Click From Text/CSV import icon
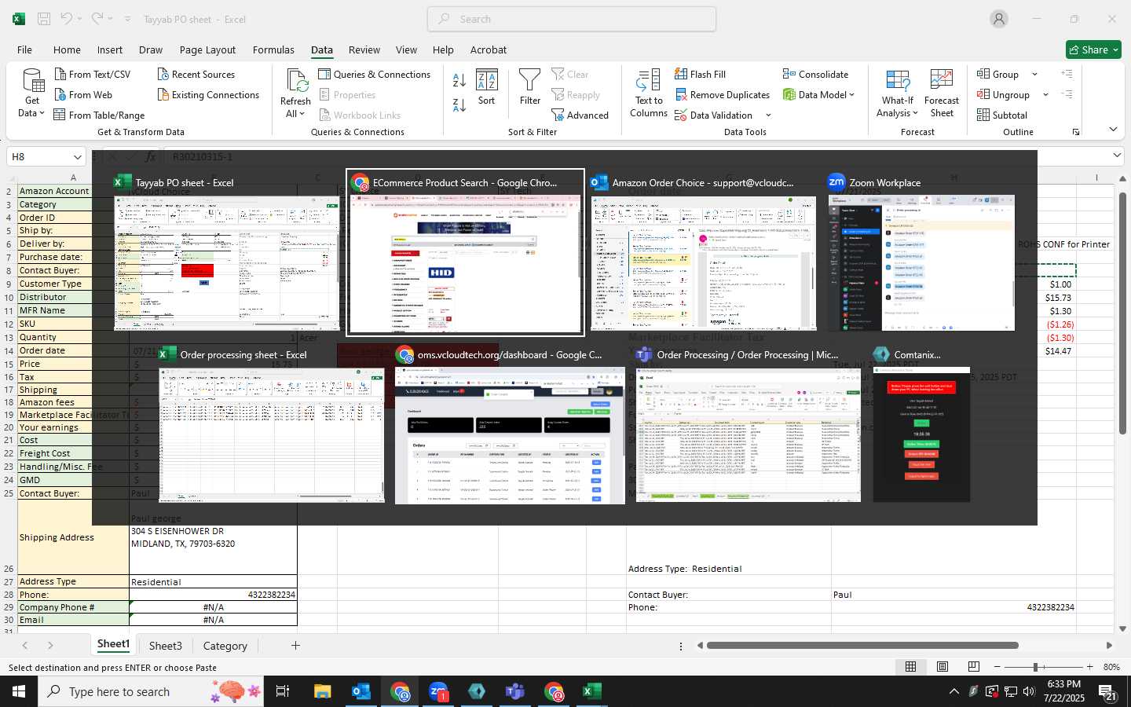The height and width of the screenshot is (707, 1131). point(60,74)
